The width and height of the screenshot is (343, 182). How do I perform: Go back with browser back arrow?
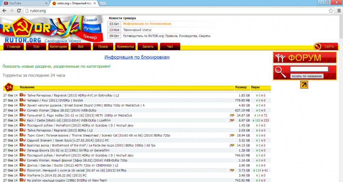pyautogui.click(x=4, y=11)
